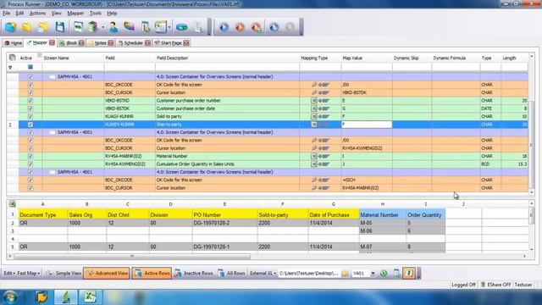542x305 pixels.
Task: Toggle Active checkbox for Sold-to party row
Action: [x=30, y=117]
